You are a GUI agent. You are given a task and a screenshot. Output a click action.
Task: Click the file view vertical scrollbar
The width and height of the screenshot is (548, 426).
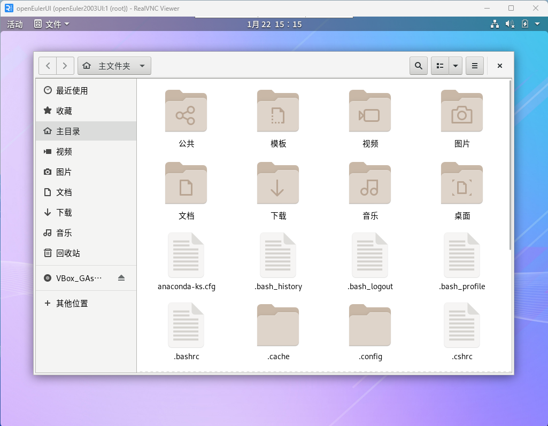tap(510, 165)
